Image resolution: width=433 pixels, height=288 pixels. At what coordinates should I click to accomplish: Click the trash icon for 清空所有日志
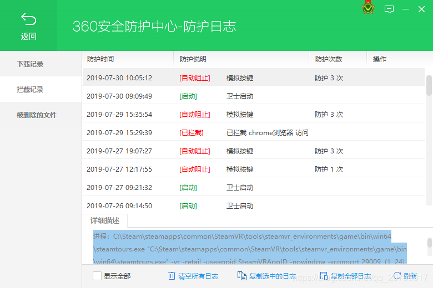click(x=172, y=276)
